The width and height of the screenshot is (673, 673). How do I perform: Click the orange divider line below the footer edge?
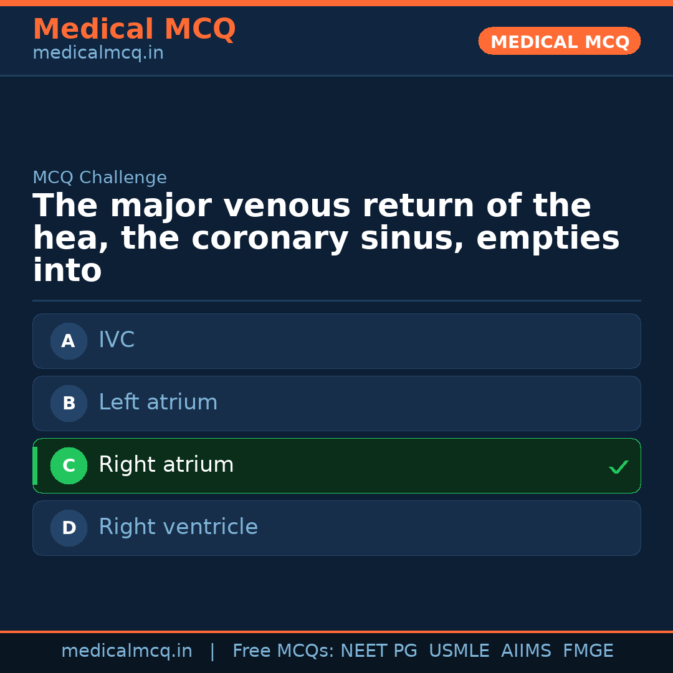336,631
